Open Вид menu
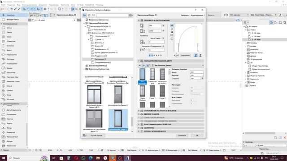The height and width of the screenshot is (161, 287). (18, 5)
